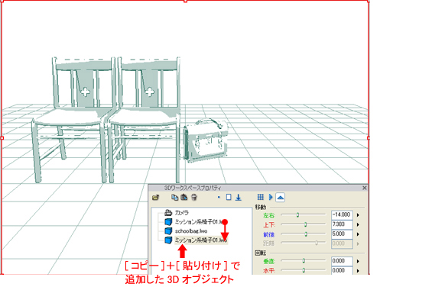Select the last ミッション系椅子01 object
Screen dimensions: 432x290
tap(201, 240)
